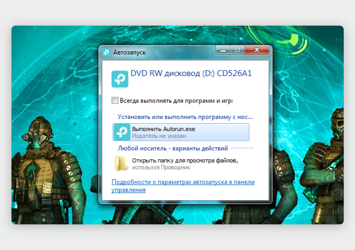Open 'Подробности о параметрах автозапуска' link
This screenshot has width=355, height=250.
[x=183, y=186]
